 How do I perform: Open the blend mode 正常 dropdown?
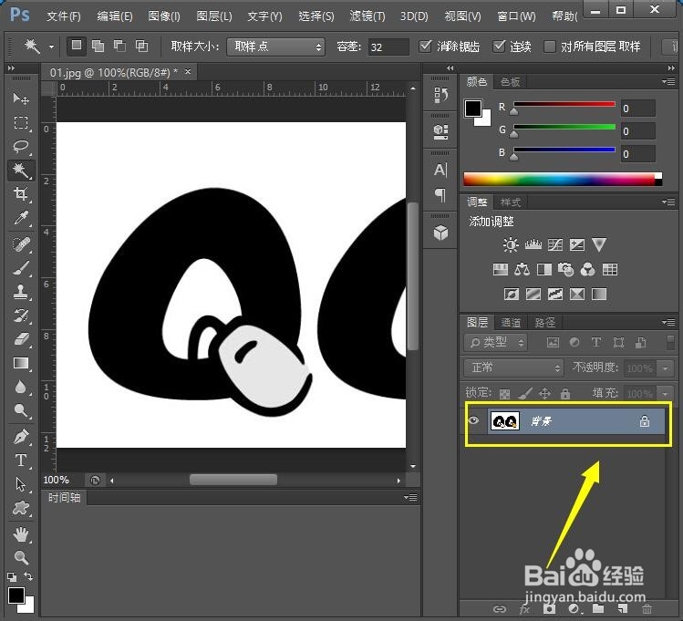click(x=513, y=368)
